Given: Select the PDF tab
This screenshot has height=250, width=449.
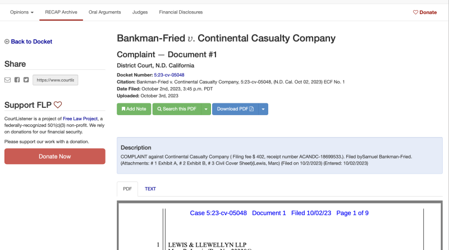Looking at the screenshot, I should tap(127, 189).
